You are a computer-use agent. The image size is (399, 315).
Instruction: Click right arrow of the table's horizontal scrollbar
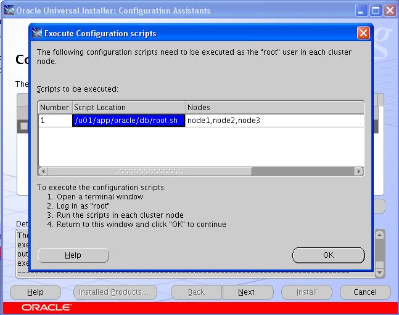[360, 171]
